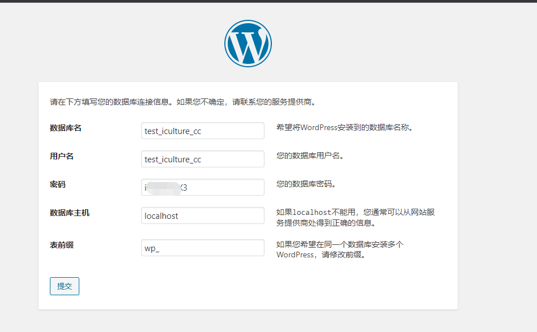The image size is (537, 332).
Task: Click the 表前缀 label
Action: (62, 245)
